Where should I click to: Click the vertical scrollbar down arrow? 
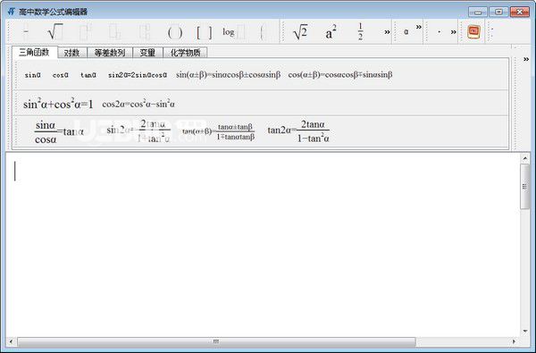pos(525,332)
